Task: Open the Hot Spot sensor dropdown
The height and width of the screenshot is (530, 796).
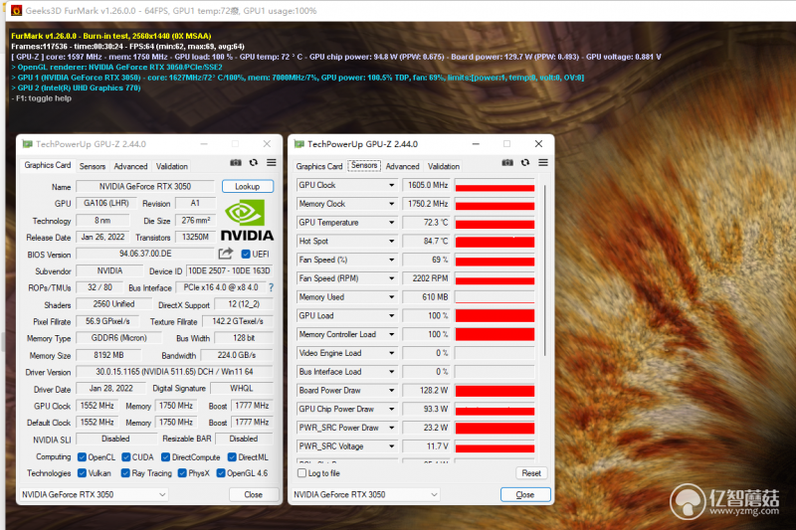Action: (x=391, y=242)
